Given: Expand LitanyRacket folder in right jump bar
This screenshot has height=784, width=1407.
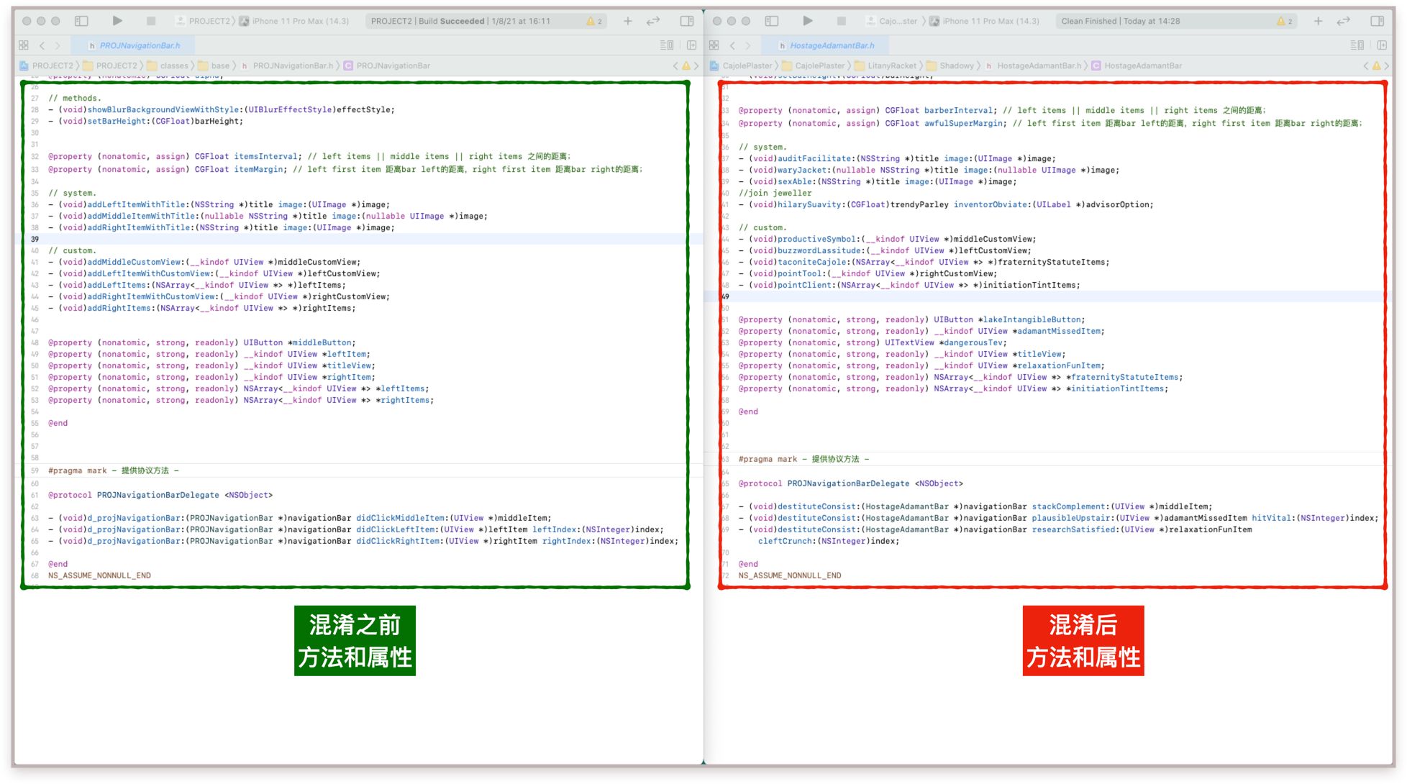Looking at the screenshot, I should [x=891, y=65].
